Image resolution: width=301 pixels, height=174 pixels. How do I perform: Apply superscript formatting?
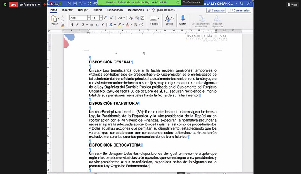click(x=103, y=24)
